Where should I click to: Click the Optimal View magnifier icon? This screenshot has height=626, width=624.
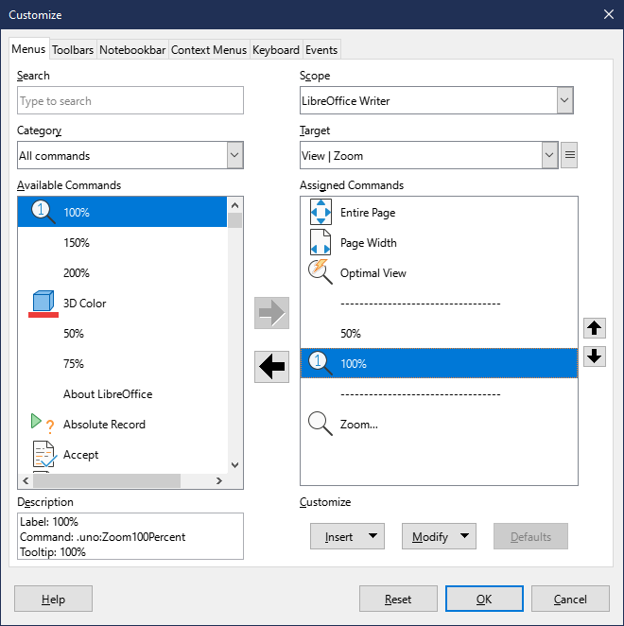click(x=321, y=272)
